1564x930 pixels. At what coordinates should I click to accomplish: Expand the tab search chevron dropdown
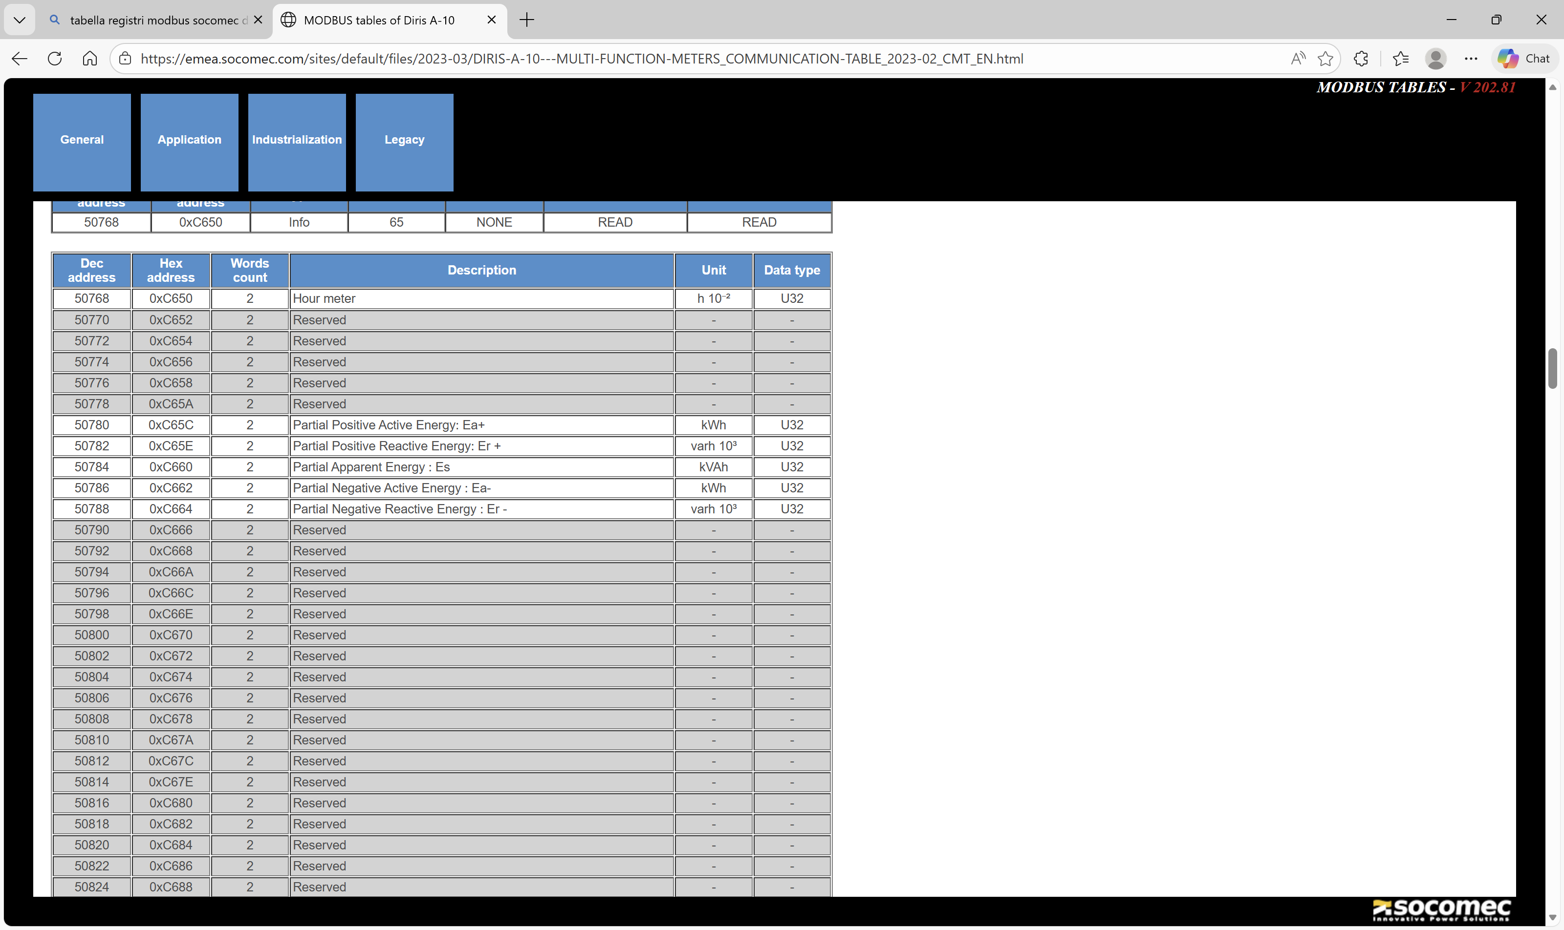(20, 20)
